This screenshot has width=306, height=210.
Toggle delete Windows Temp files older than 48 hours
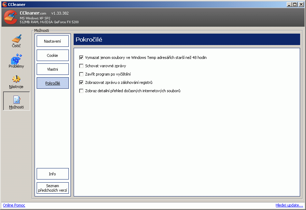[81, 58]
